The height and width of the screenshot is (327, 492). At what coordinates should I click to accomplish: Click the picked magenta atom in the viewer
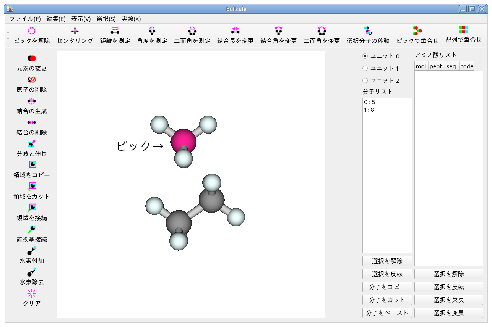point(183,139)
